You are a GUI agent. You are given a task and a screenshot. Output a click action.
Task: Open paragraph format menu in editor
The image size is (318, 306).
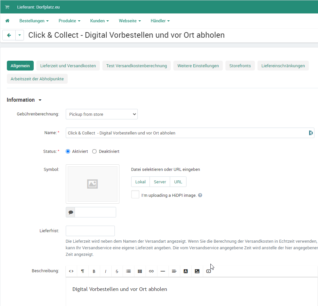[82, 271]
